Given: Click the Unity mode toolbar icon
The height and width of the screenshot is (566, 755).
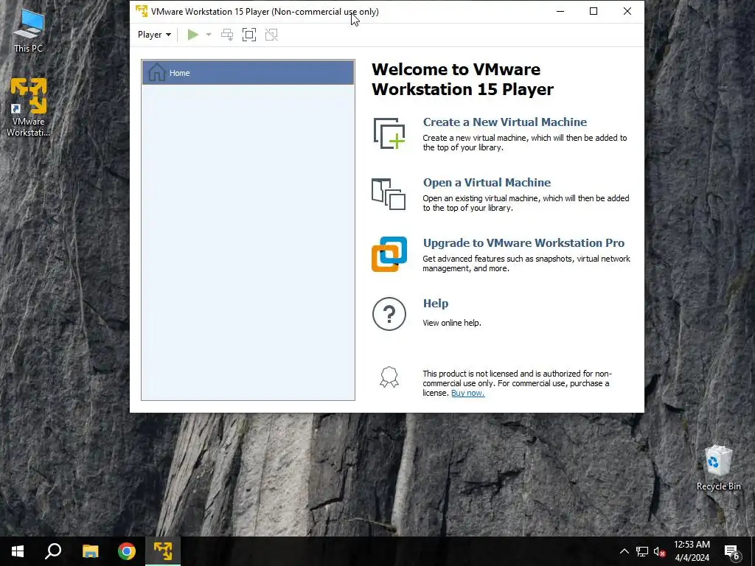Looking at the screenshot, I should [271, 35].
